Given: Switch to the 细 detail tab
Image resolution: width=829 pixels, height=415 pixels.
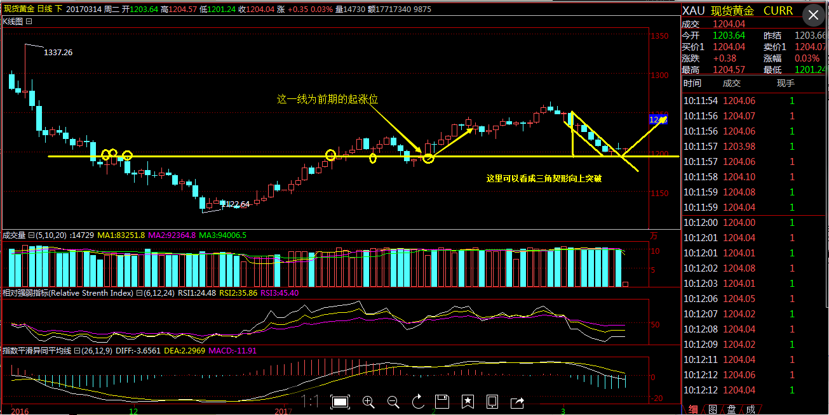Looking at the screenshot, I should point(692,409).
